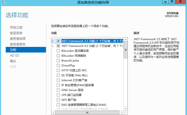
Task: Check BitLocker 网络解锁 checkbox
Action: tap(58, 56)
